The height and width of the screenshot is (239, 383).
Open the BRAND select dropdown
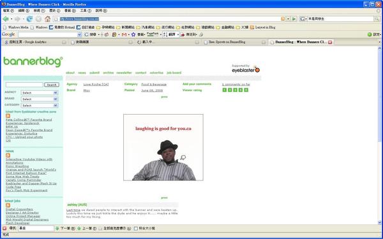(40, 99)
